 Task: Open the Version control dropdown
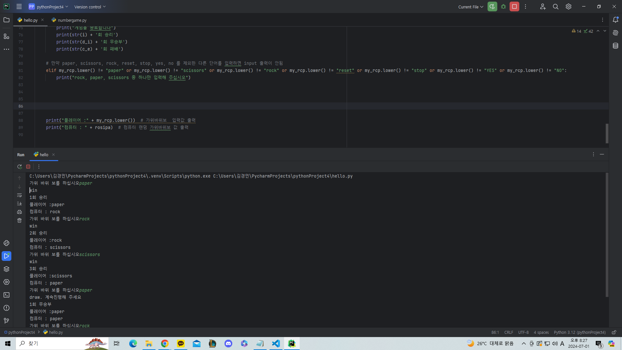90,7
